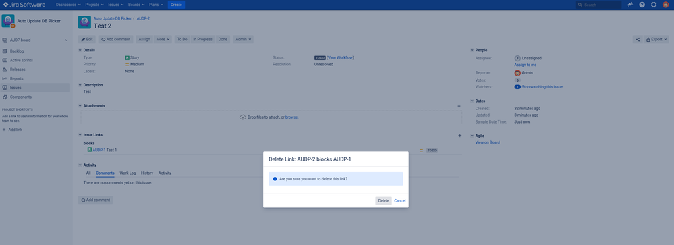Screen dimensions: 674x245
Task: Collapse the Attachments section
Action: tap(80, 106)
